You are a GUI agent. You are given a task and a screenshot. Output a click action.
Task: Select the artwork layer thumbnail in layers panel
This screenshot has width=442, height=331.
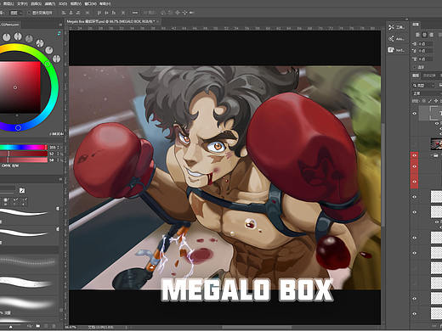[436, 143]
